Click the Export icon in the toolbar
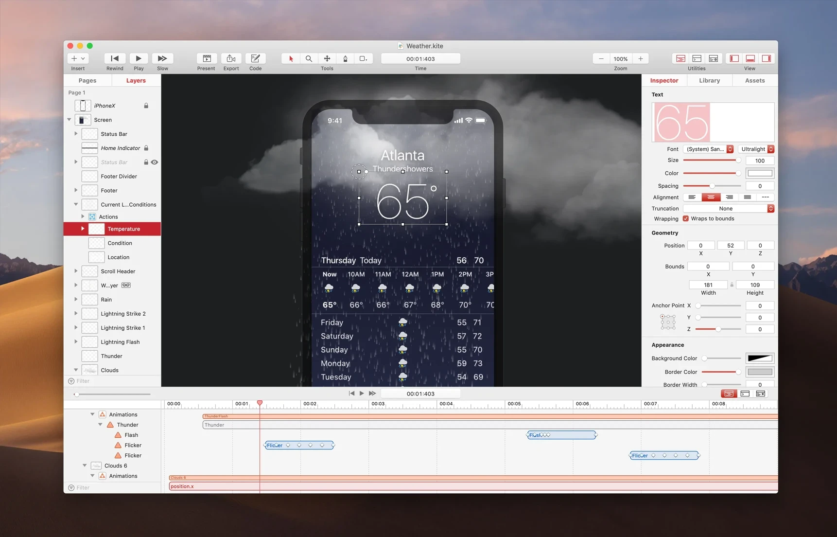This screenshot has height=537, width=837. [231, 58]
